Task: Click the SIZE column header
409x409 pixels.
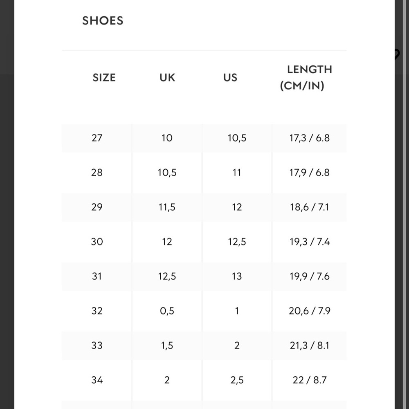Action: coord(104,77)
